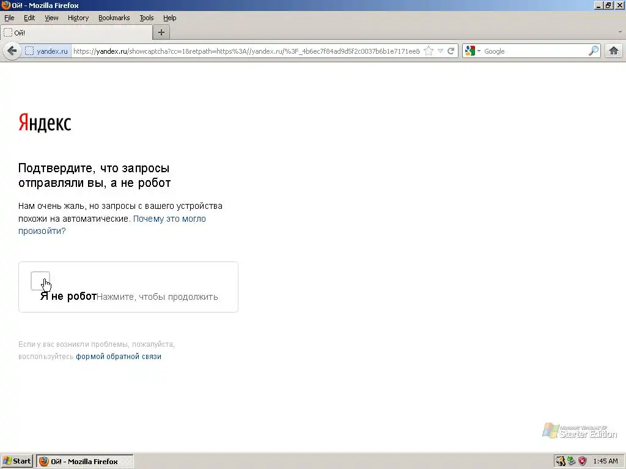Screen dimensions: 626x469
Task: Open the Bookmarks menu
Action: [x=114, y=18]
